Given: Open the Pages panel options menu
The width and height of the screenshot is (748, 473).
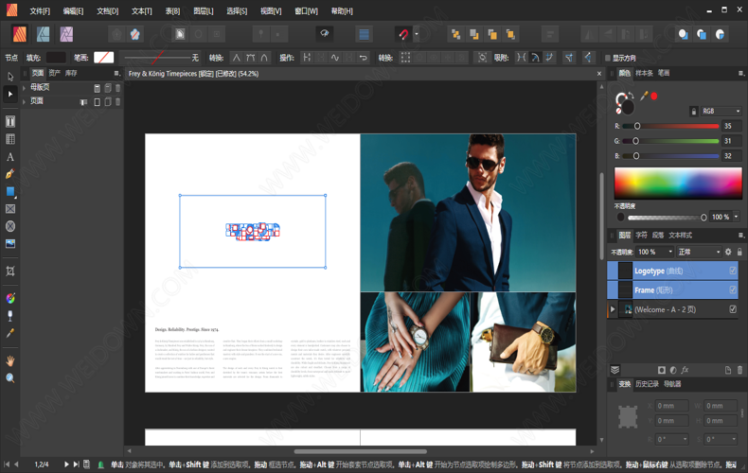Looking at the screenshot, I should [x=116, y=73].
